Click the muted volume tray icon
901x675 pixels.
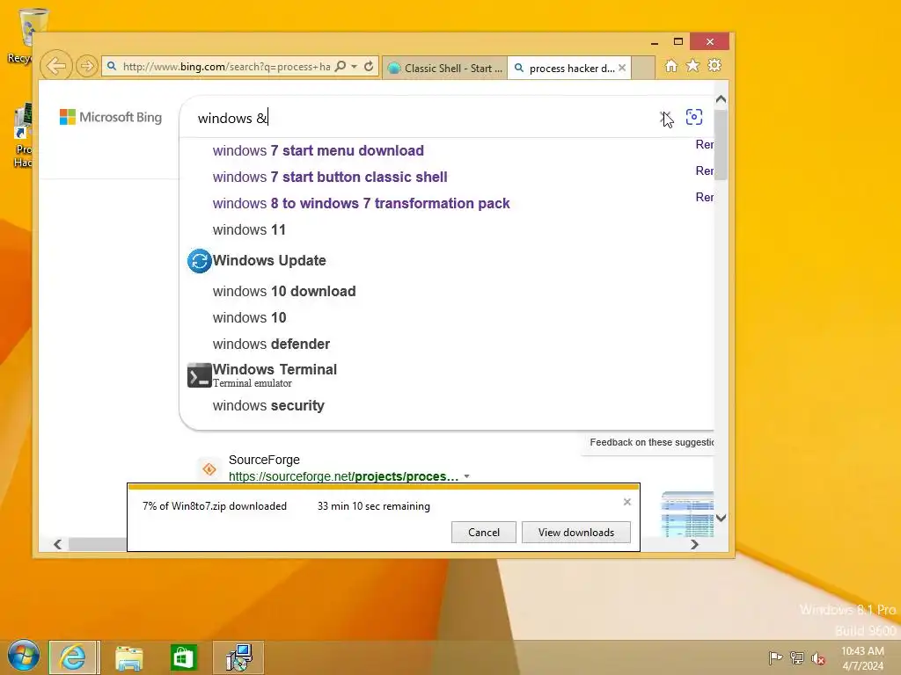(818, 657)
